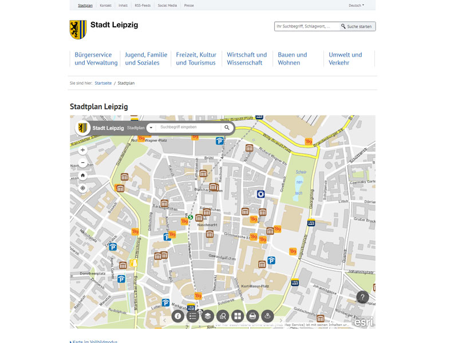
Task: Zoom in with the plus control
Action: pyautogui.click(x=82, y=150)
